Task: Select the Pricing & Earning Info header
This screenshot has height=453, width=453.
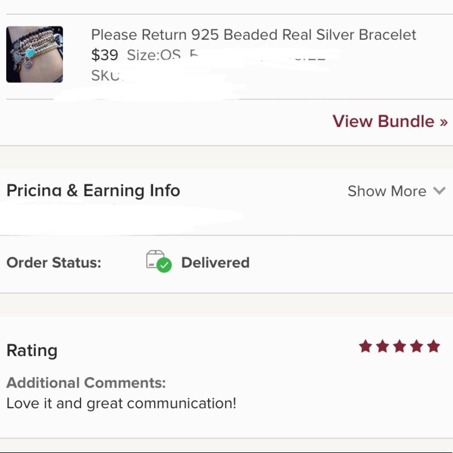Action: tap(93, 190)
